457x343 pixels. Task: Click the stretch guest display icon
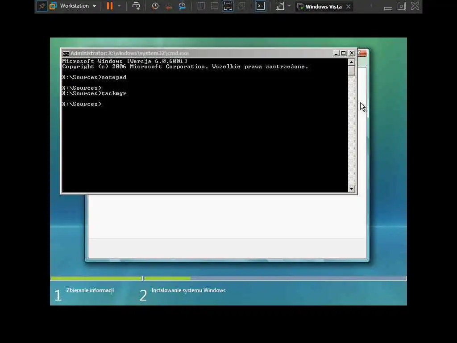coord(280,6)
